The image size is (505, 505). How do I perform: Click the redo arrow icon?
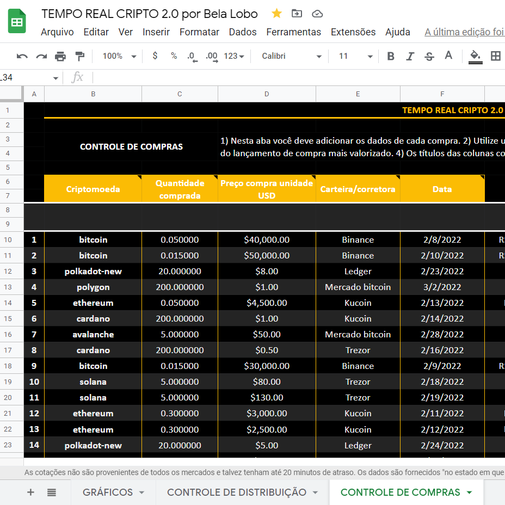[41, 56]
